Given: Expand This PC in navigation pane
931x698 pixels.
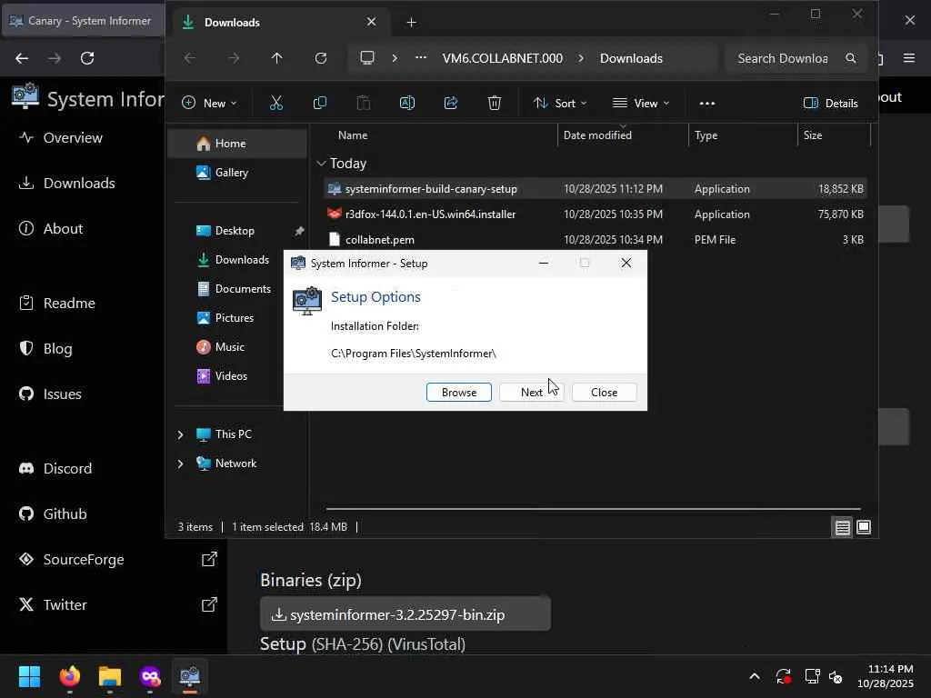Looking at the screenshot, I should tap(181, 434).
